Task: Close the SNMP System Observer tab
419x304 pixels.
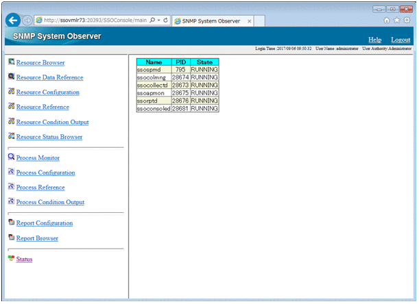Action: [x=249, y=21]
